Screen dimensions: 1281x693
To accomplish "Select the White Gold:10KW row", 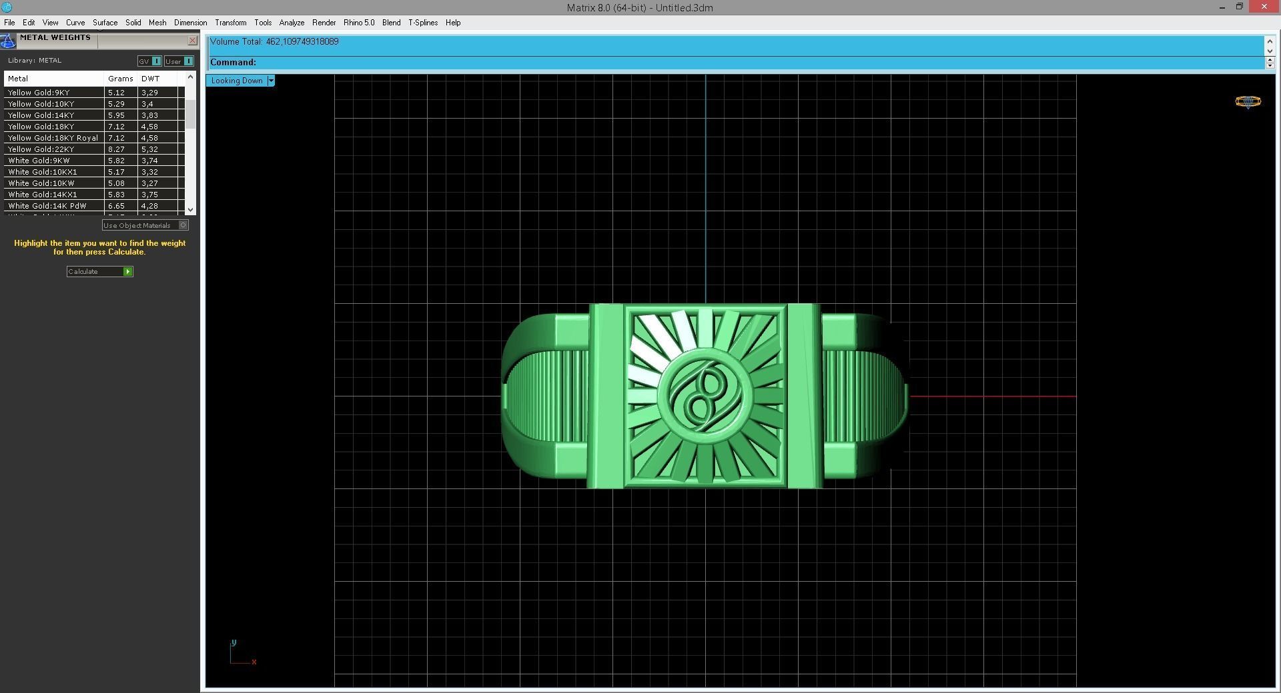I will pos(94,183).
